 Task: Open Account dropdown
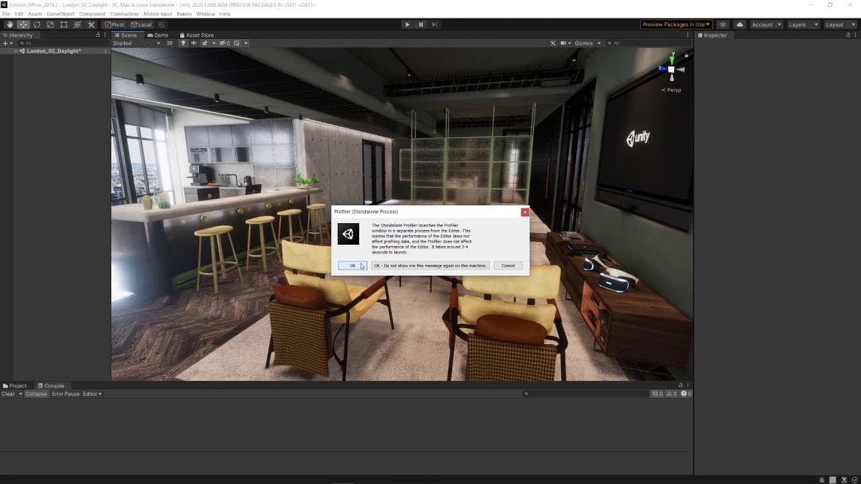(x=766, y=25)
